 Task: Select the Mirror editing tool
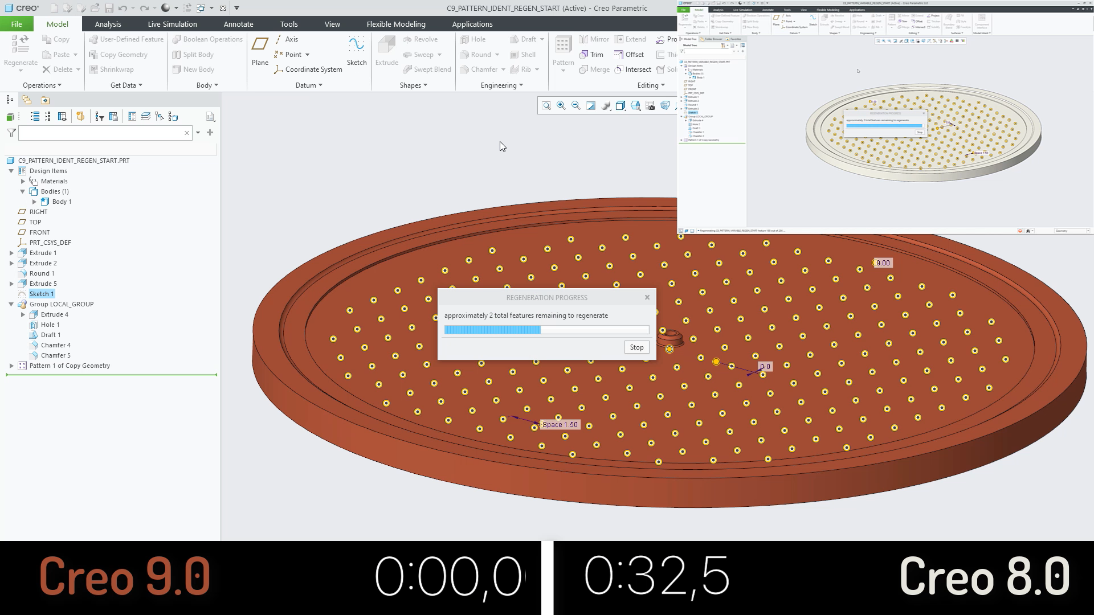(x=594, y=39)
